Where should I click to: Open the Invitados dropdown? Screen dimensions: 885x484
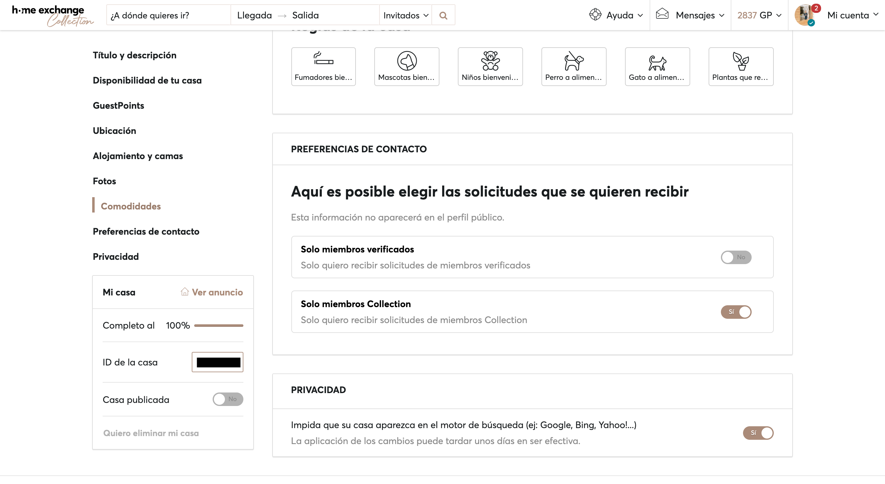click(x=405, y=15)
